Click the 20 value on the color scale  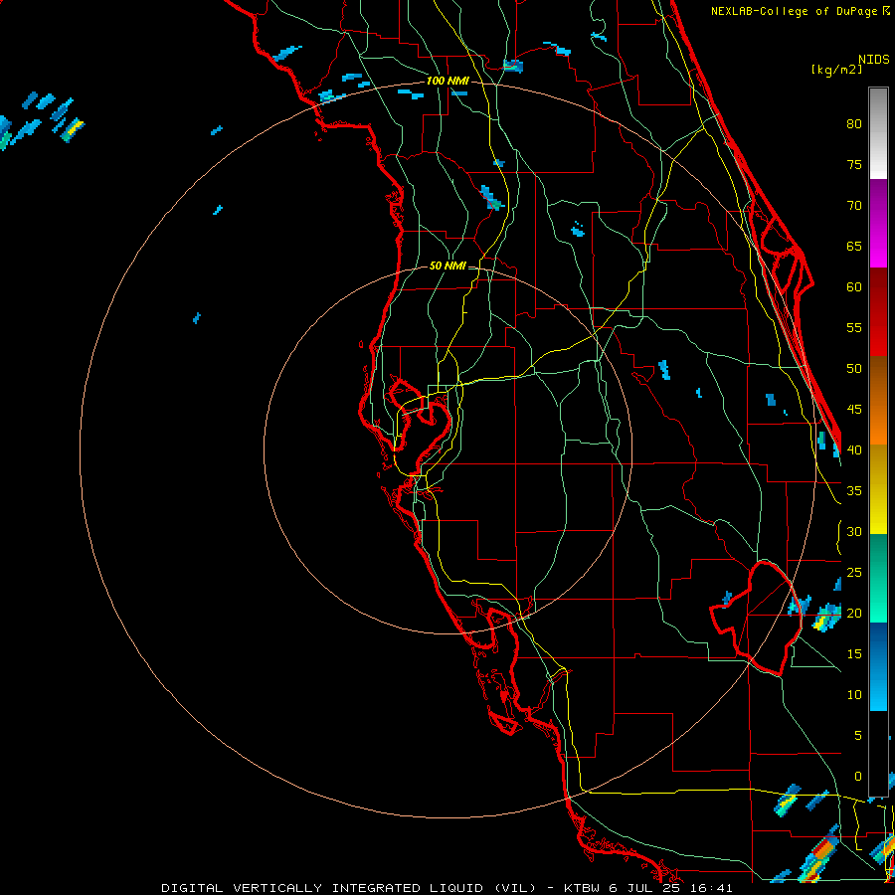(x=854, y=613)
